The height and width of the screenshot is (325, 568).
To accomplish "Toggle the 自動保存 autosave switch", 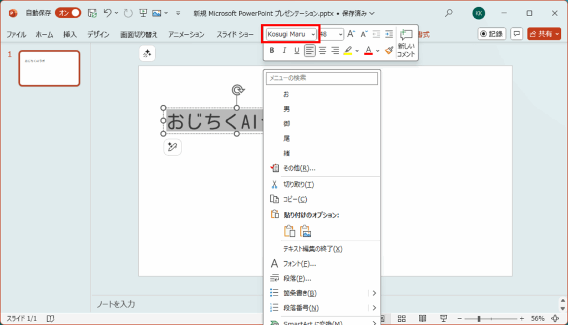I will 68,13.
